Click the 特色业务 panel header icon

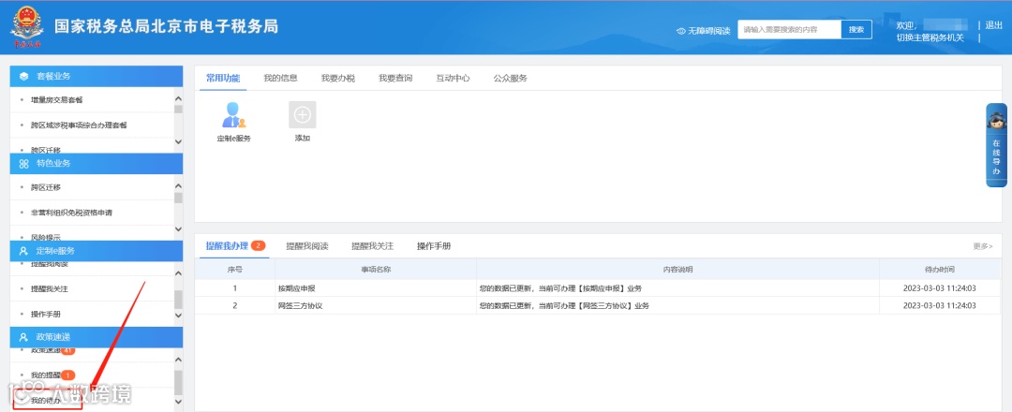coord(23,164)
